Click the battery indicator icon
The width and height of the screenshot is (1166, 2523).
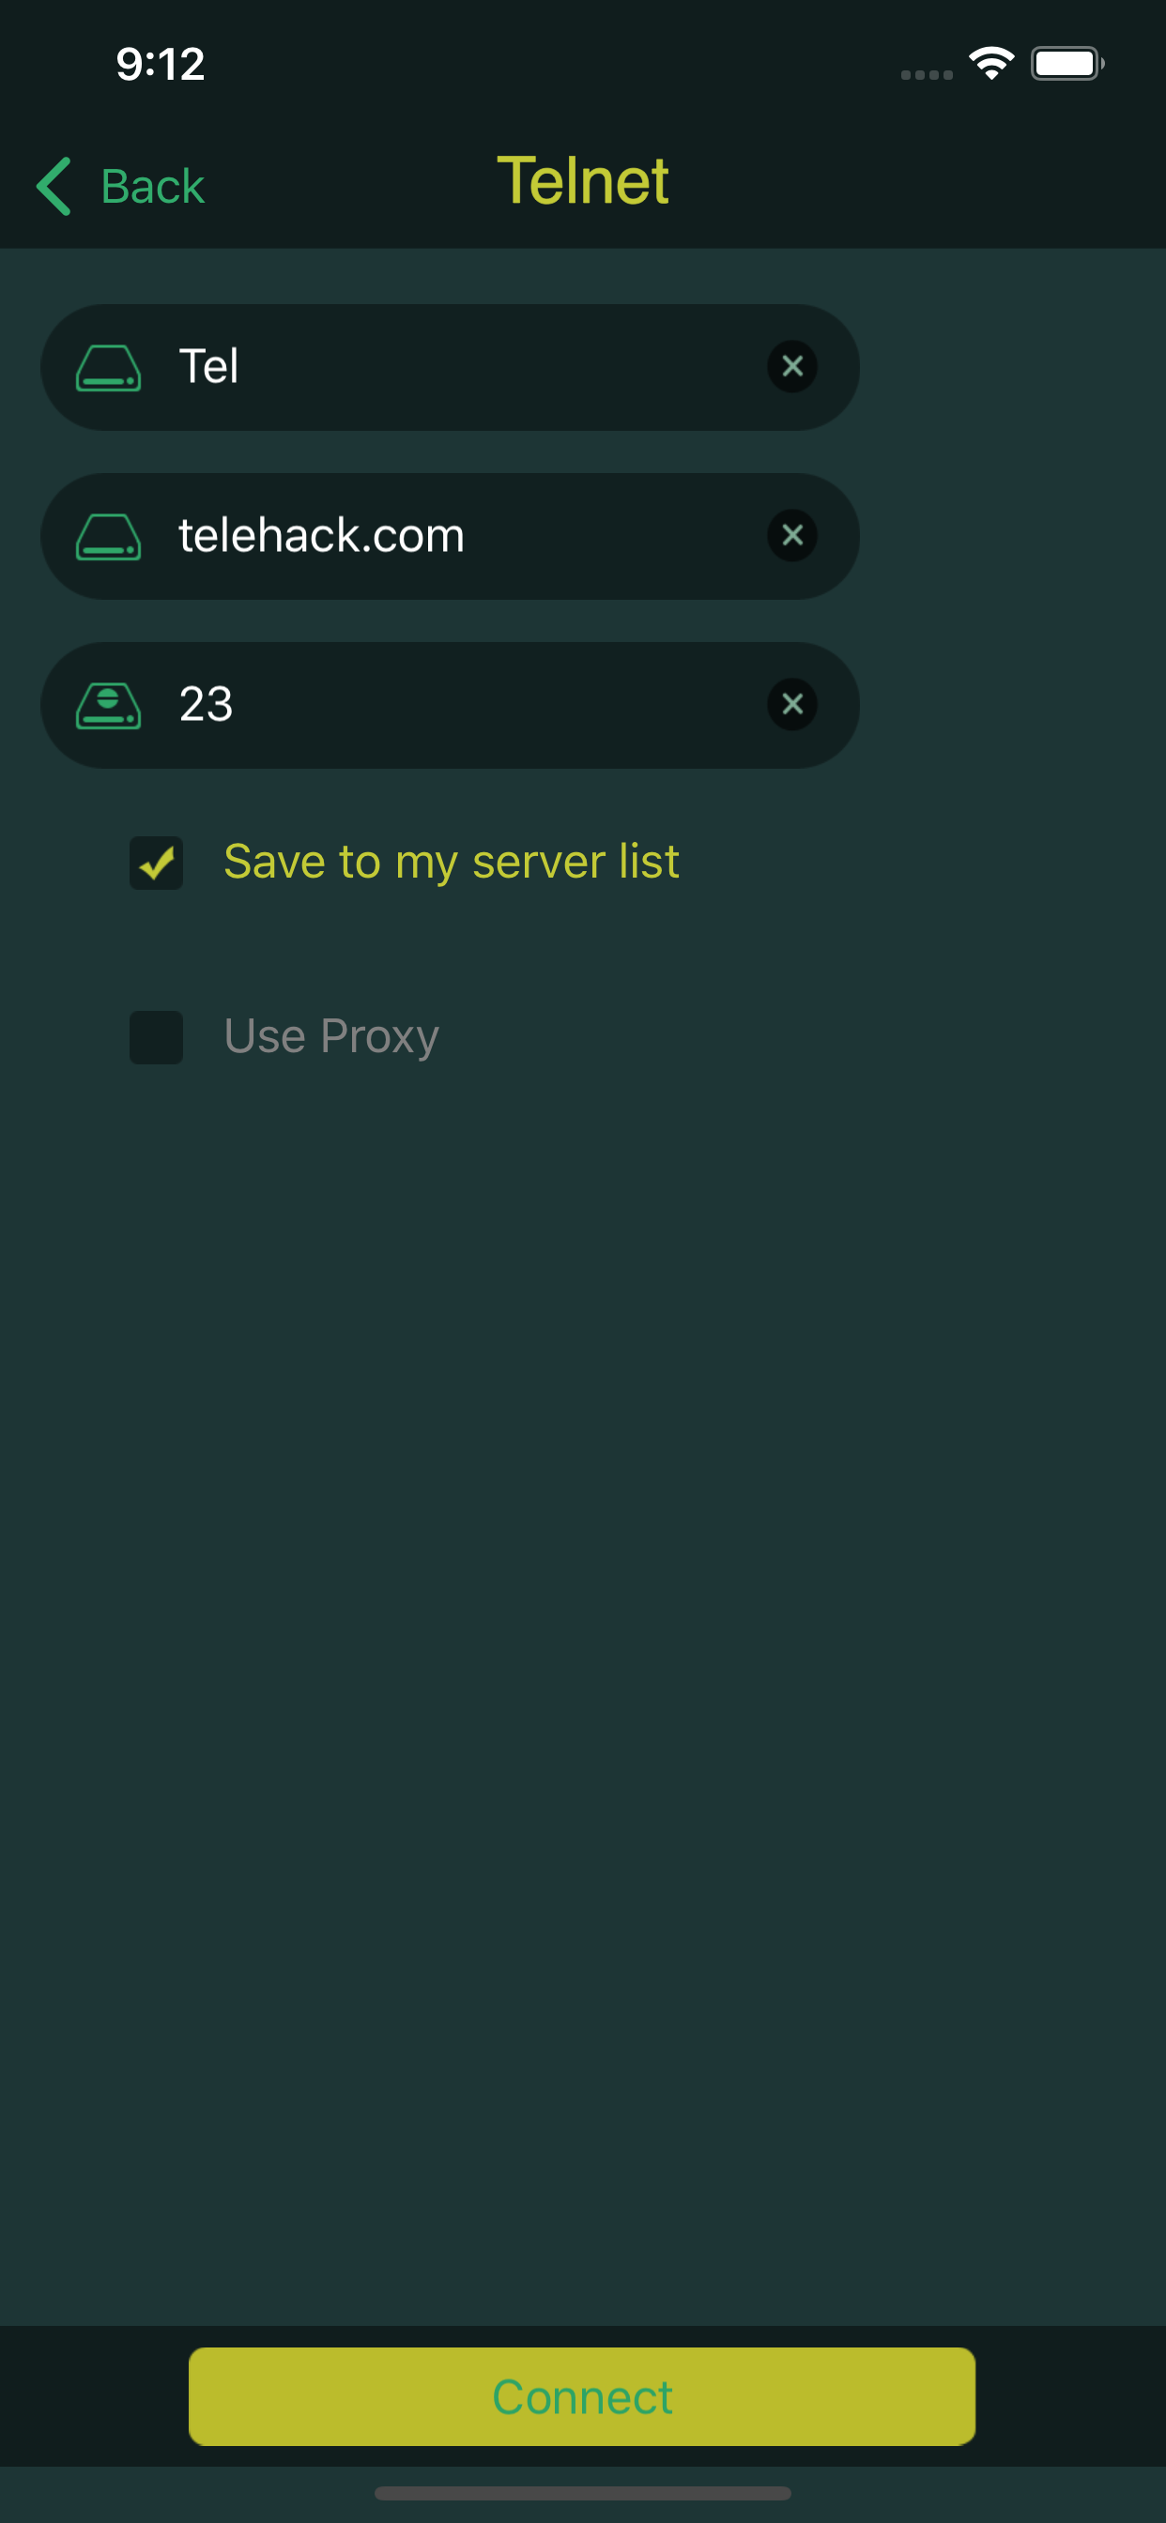pyautogui.click(x=1068, y=62)
